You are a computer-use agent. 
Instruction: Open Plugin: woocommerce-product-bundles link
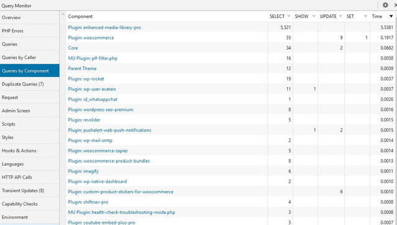[109, 161]
